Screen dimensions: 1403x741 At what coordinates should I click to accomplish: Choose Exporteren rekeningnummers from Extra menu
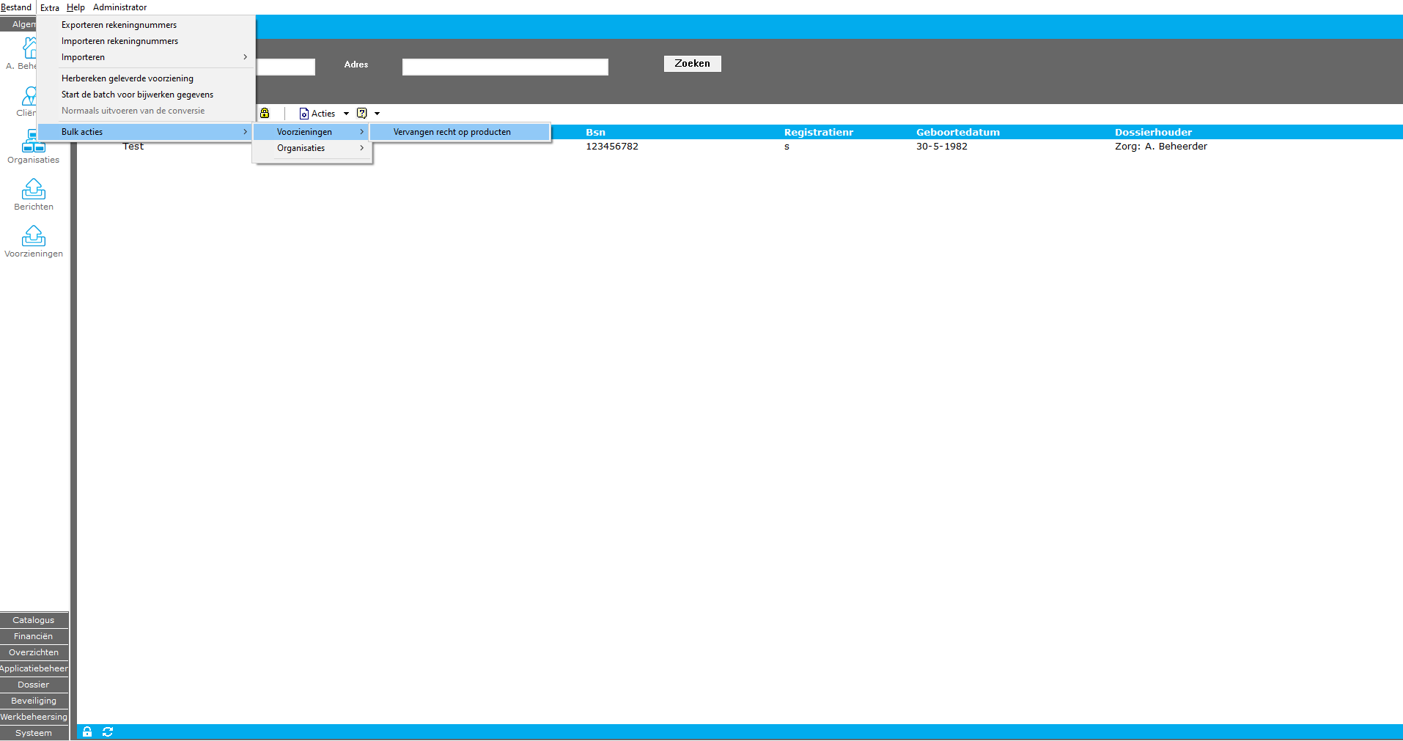tap(119, 25)
